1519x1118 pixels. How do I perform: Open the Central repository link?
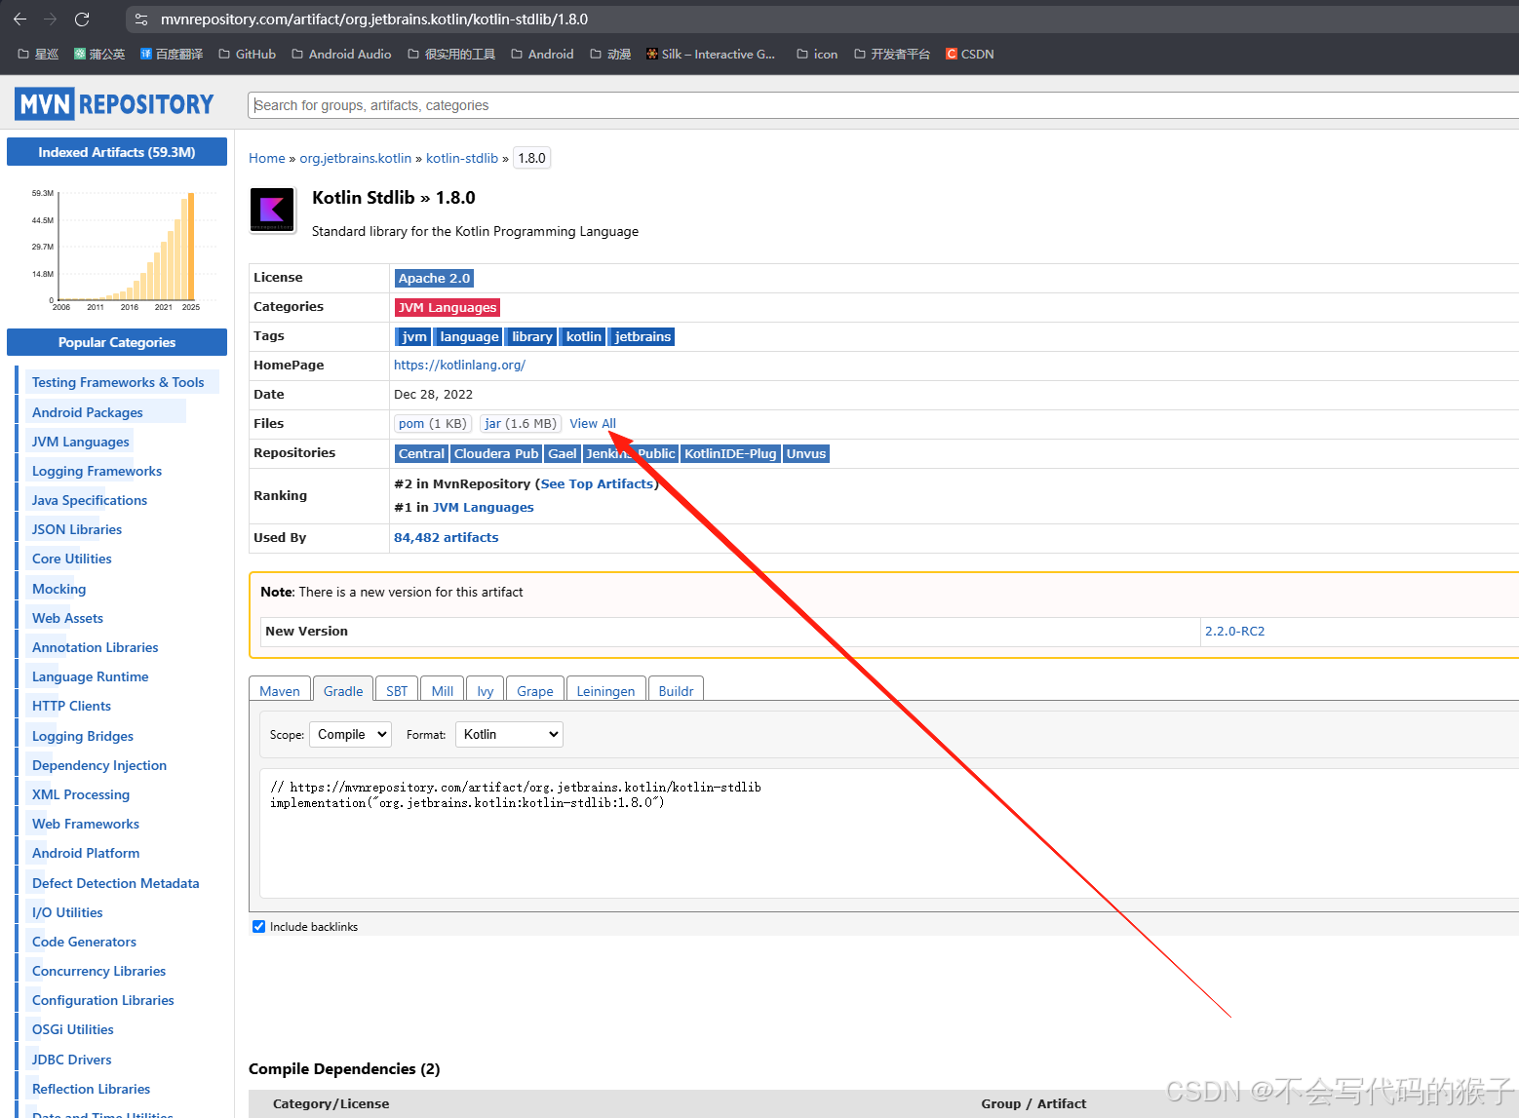coord(421,453)
